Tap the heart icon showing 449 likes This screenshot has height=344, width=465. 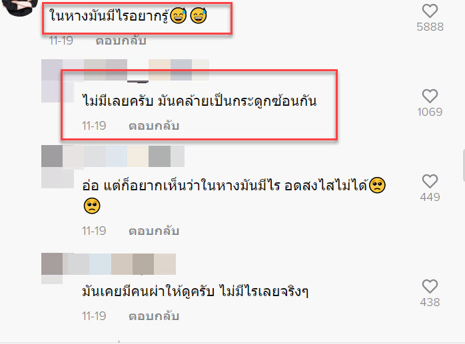point(430,182)
